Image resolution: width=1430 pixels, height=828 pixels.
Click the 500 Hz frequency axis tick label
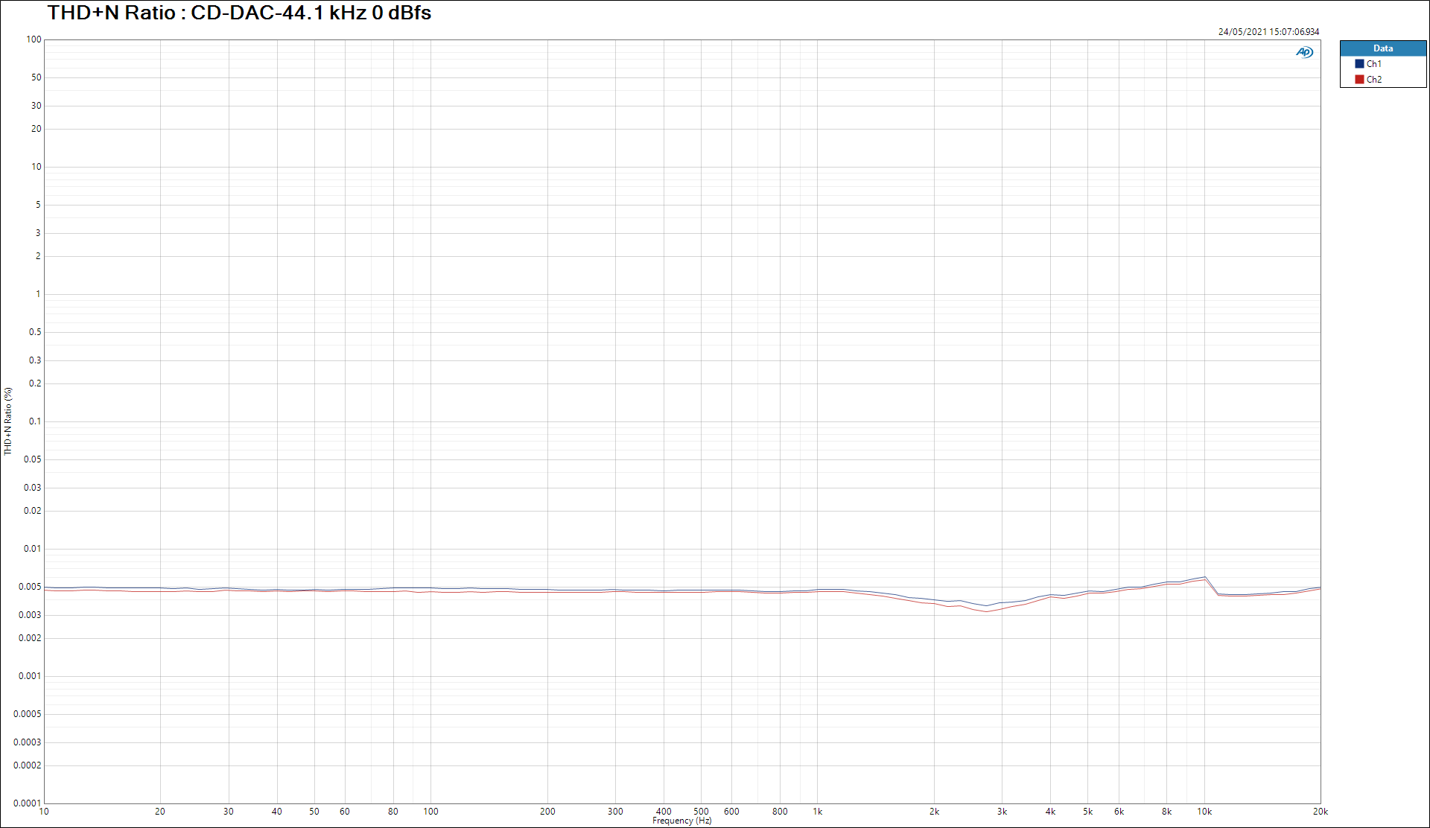coord(701,812)
